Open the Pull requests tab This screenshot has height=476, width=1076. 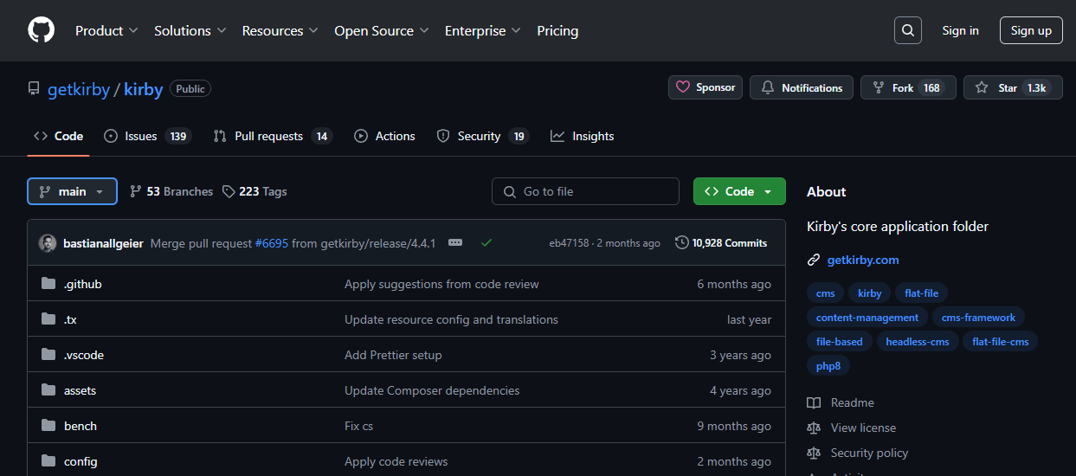[x=273, y=136]
